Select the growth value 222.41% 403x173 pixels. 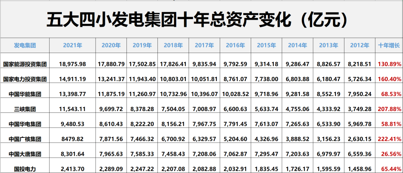tap(389, 139)
